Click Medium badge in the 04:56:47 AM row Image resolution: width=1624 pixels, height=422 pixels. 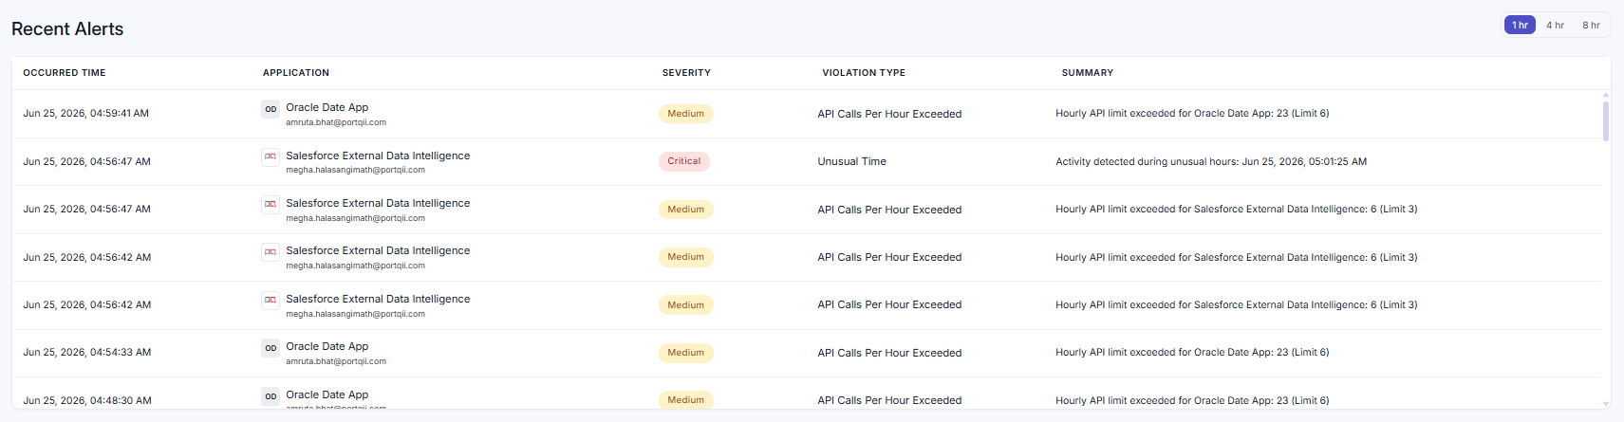pyautogui.click(x=686, y=210)
